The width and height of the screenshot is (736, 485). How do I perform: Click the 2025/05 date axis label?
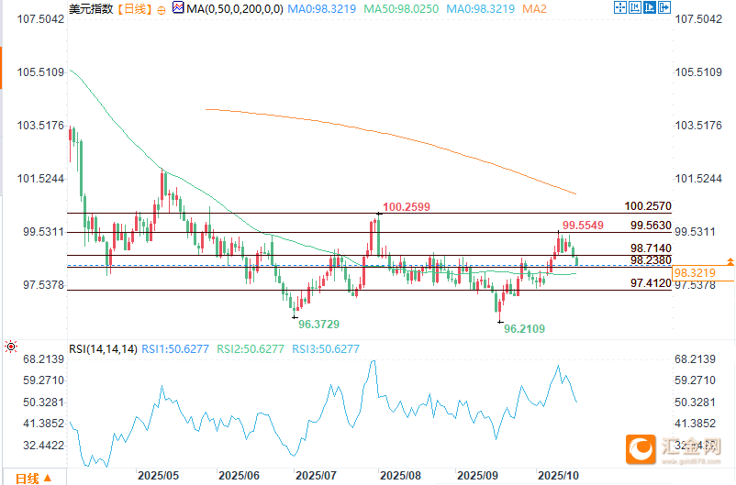click(158, 476)
